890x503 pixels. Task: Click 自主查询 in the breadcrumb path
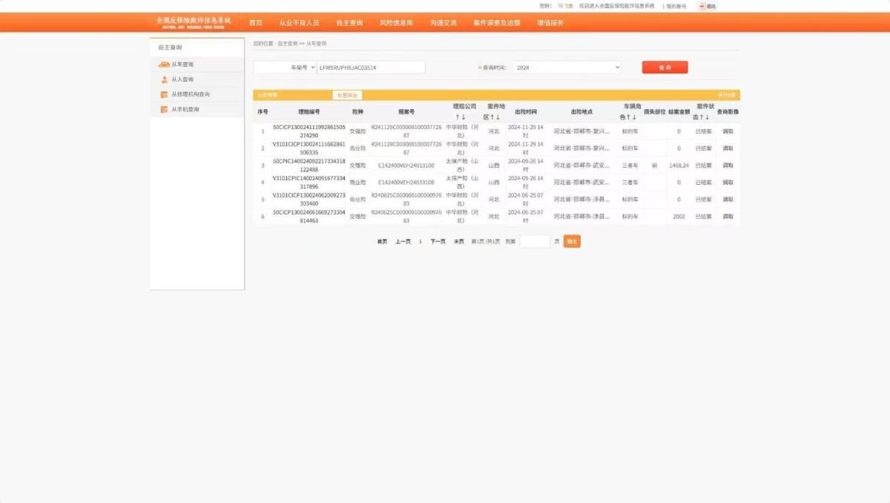(288, 44)
